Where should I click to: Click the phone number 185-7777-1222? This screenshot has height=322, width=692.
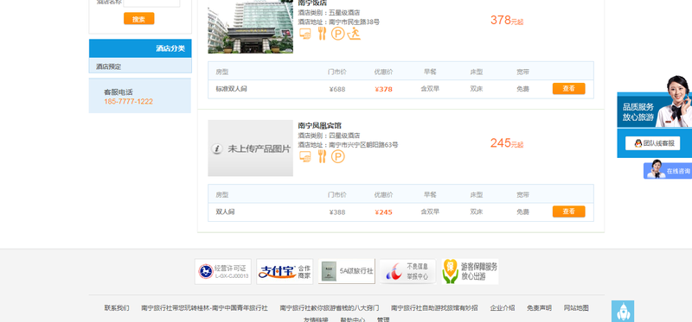(128, 101)
